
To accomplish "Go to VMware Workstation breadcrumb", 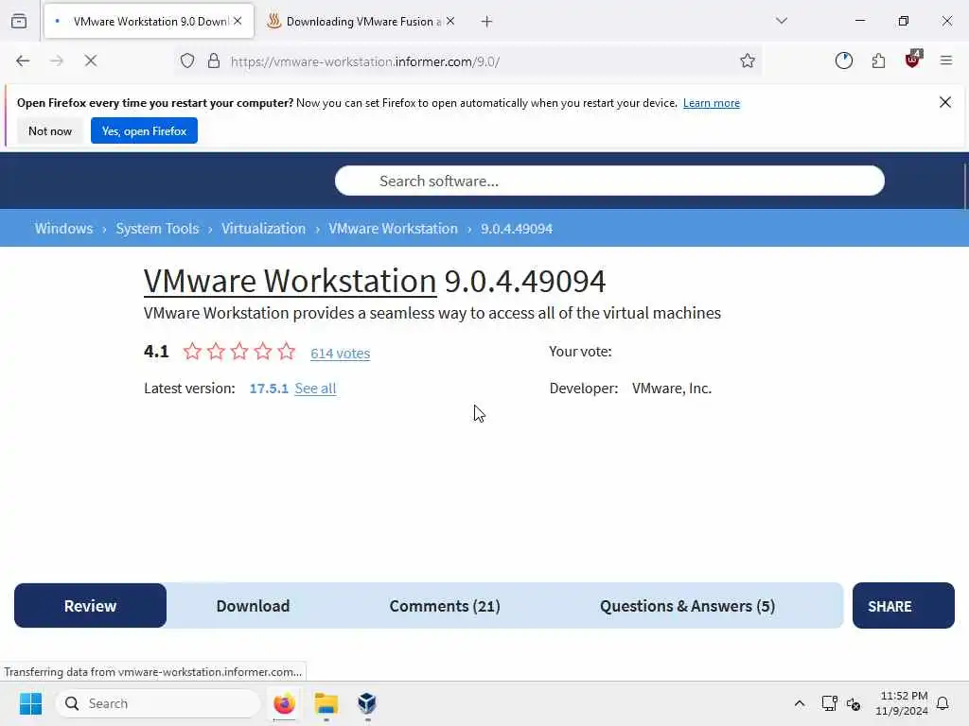I will tap(393, 229).
